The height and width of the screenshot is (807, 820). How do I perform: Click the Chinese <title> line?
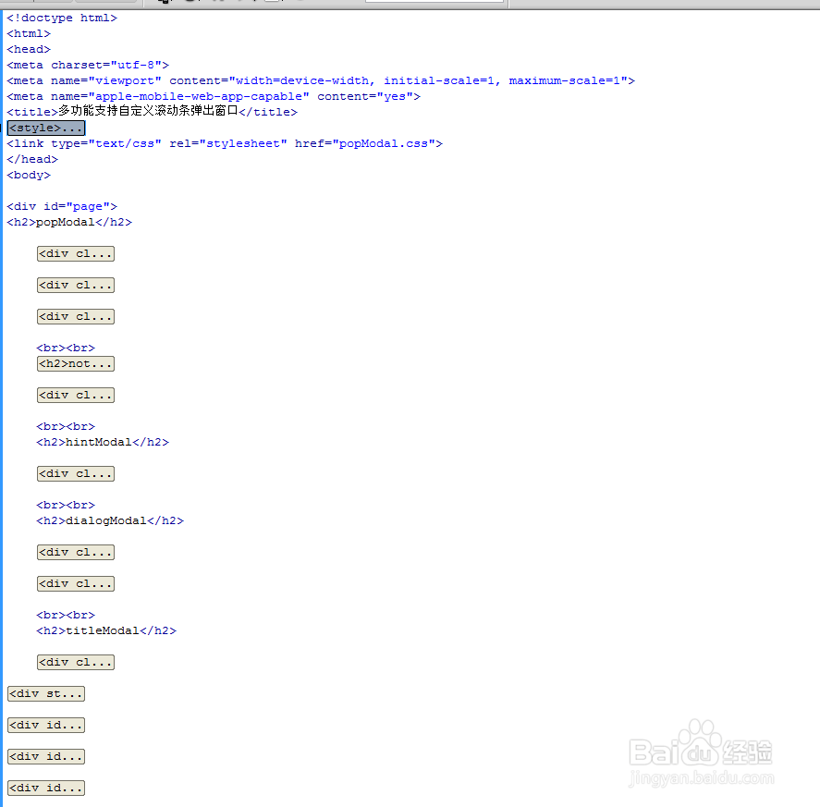(152, 112)
